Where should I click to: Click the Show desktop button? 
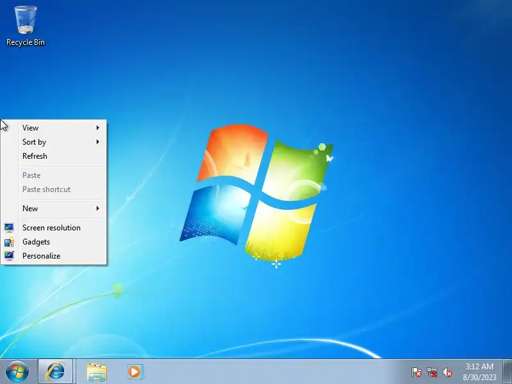(507, 372)
